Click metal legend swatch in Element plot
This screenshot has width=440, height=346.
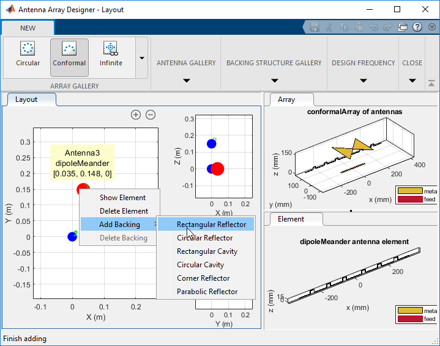tap(410, 311)
